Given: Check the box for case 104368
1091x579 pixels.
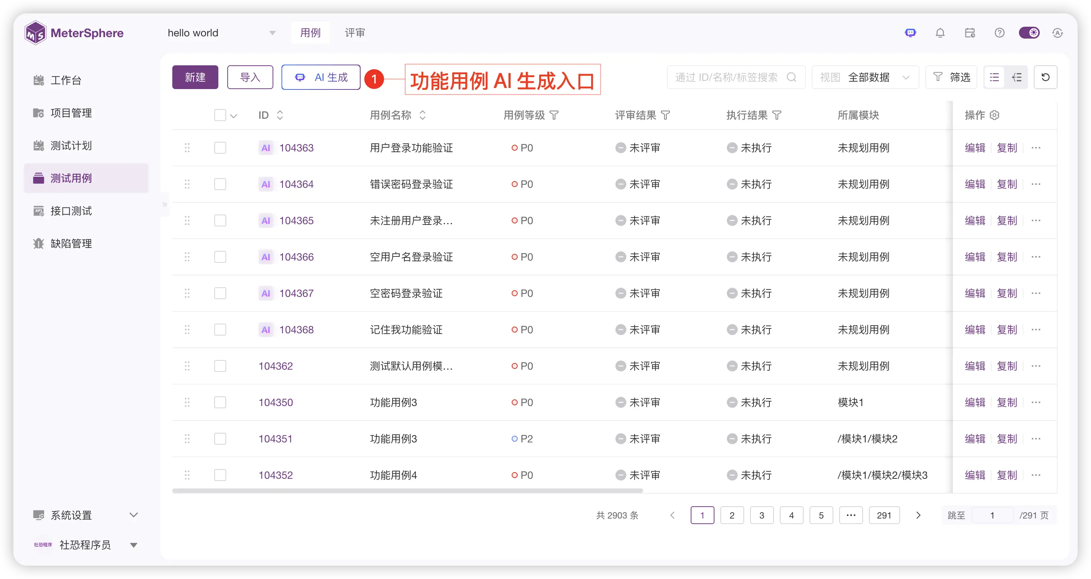Looking at the screenshot, I should [220, 330].
